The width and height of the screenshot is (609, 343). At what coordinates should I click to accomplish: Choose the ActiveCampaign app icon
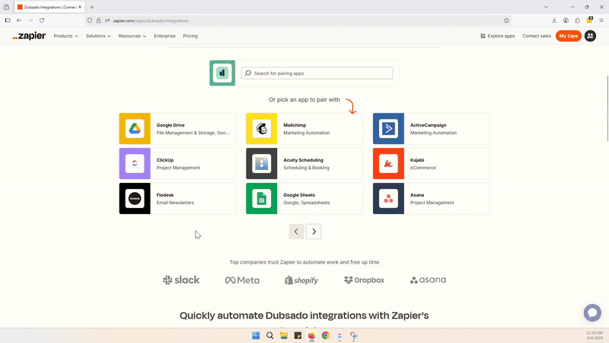click(x=388, y=129)
